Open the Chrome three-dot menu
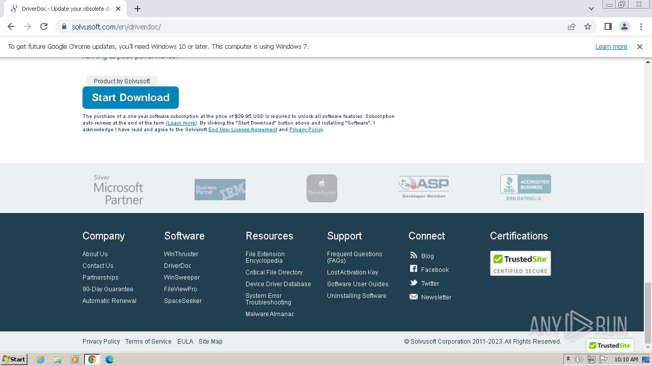 click(641, 26)
